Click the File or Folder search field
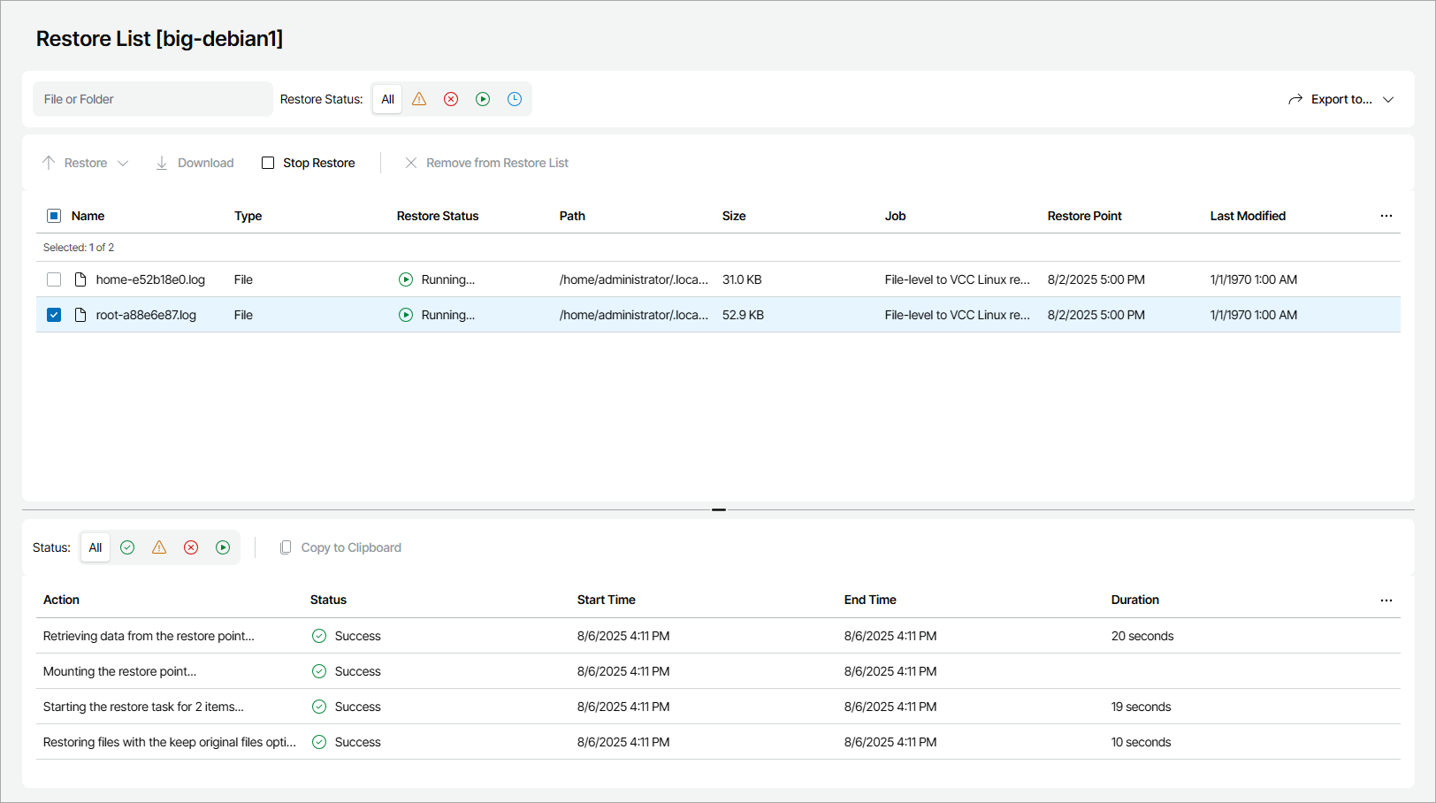Viewport: 1436px width, 803px height. [x=152, y=99]
